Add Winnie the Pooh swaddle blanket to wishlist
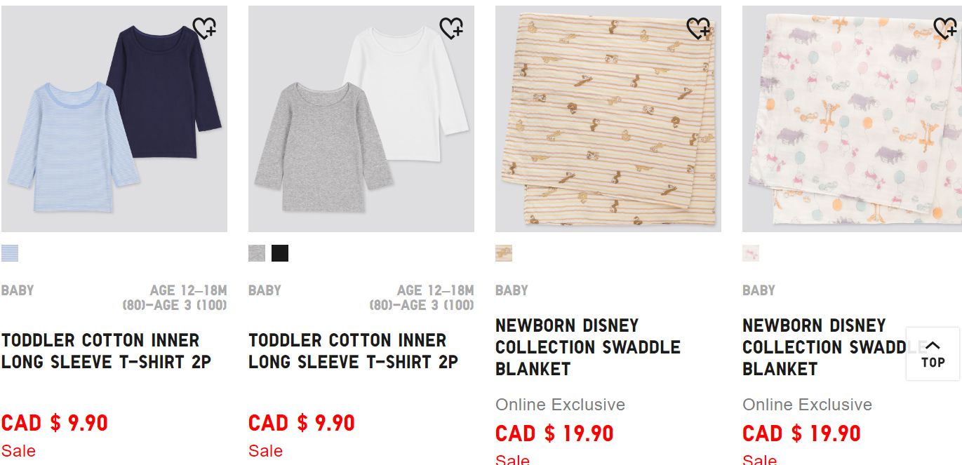This screenshot has height=465, width=962. click(x=945, y=29)
